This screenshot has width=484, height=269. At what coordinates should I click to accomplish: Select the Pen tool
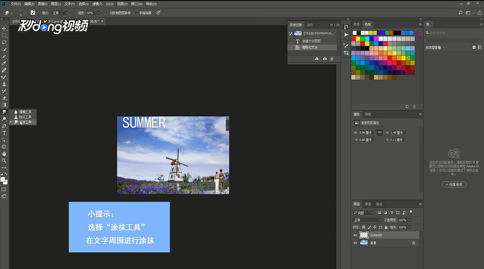(4, 126)
